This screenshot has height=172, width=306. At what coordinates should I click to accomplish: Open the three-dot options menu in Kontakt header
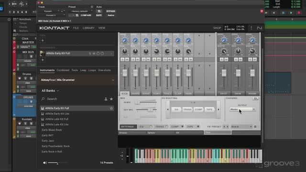coord(251,28)
